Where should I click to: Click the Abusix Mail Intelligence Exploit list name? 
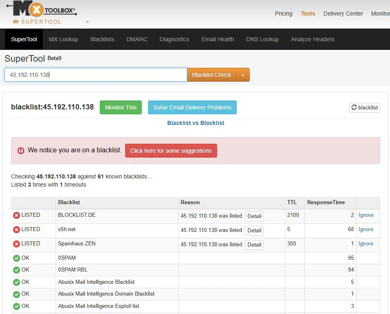coord(99,306)
